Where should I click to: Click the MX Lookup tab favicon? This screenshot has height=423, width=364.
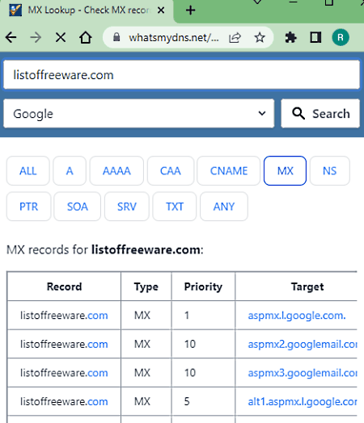pos(15,10)
